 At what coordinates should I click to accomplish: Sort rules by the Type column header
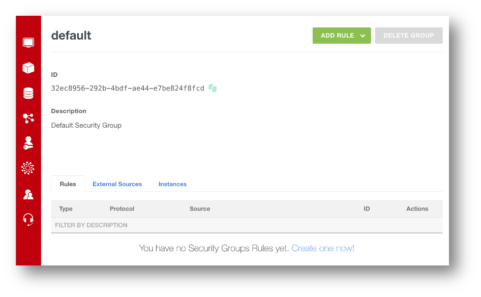click(66, 209)
